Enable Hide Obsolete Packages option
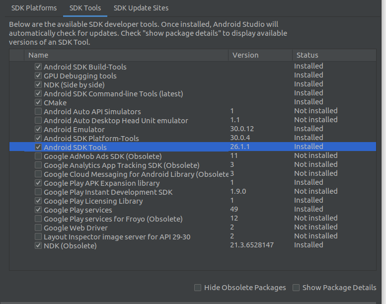Screen dimensions: 386x304 (198, 288)
